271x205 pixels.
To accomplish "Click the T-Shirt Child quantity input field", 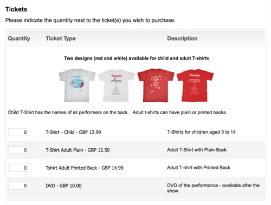I will click(x=18, y=132).
